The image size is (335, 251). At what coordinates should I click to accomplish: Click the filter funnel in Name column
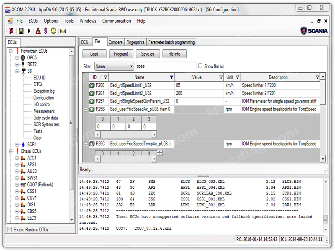(x=171, y=77)
